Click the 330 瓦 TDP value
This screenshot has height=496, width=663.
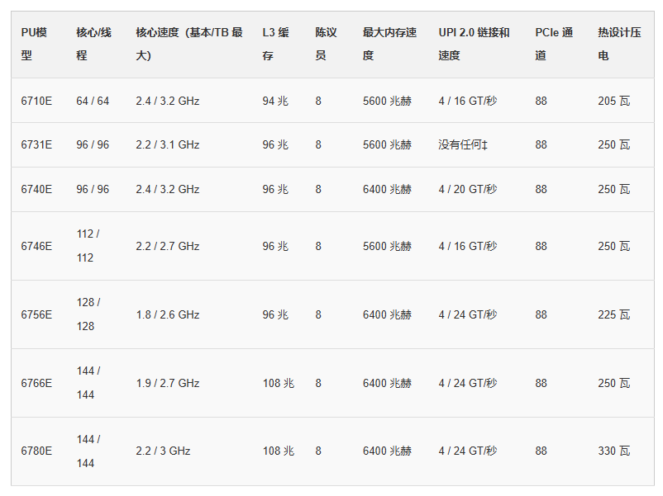[614, 451]
